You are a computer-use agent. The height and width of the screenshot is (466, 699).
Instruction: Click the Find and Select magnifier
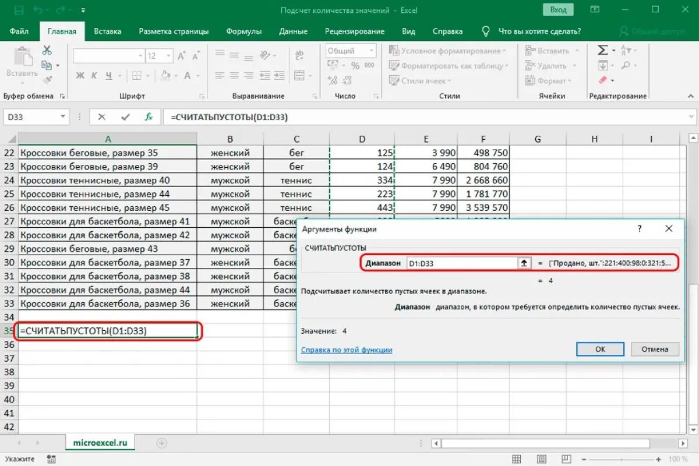point(627,66)
